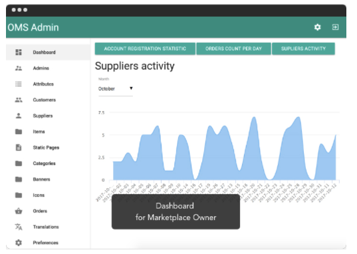Viewport: 357px width, 254px height.
Task: Navigate to Customers
Action: click(48, 100)
